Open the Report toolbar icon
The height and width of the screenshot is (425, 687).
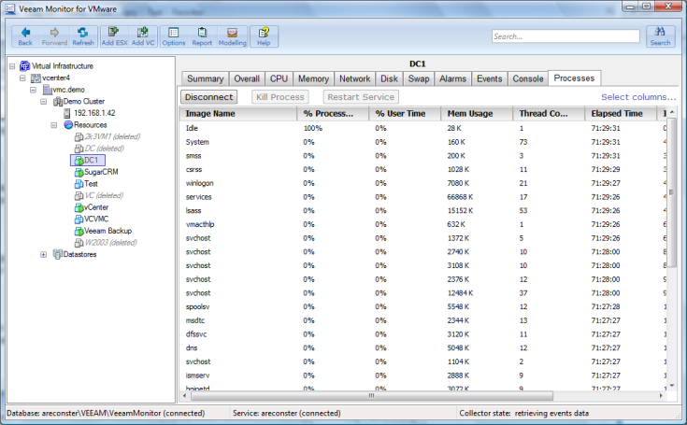point(202,35)
